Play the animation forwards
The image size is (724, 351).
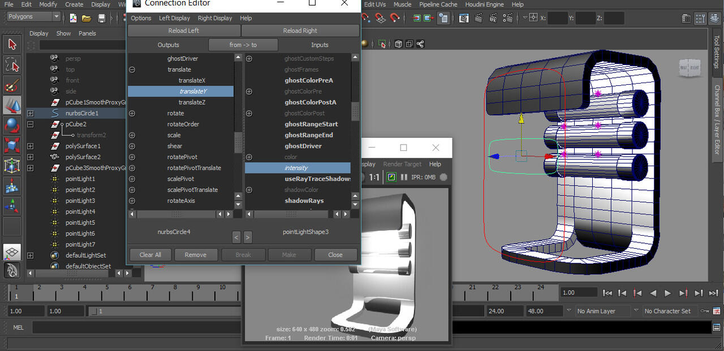tap(668, 293)
